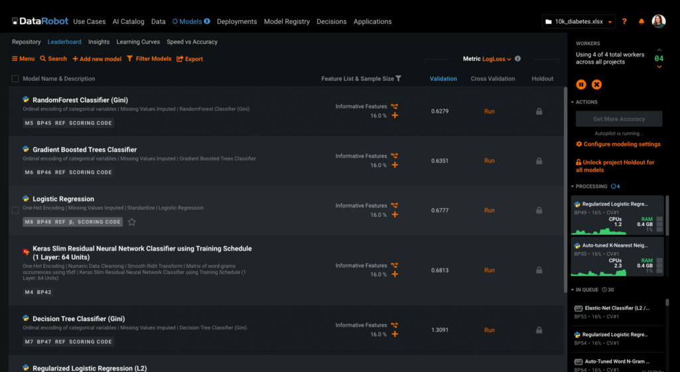This screenshot has width=680, height=372.
Task: Open the Auto-tuned K-Nearest Neighbors BP50 job
Action: (x=617, y=256)
